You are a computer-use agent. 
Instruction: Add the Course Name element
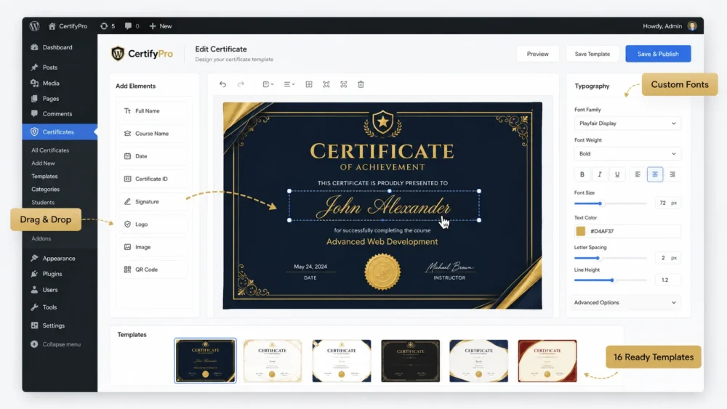pyautogui.click(x=153, y=134)
